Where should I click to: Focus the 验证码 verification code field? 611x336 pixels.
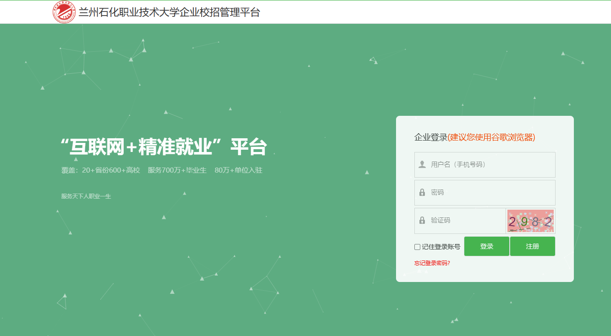465,221
